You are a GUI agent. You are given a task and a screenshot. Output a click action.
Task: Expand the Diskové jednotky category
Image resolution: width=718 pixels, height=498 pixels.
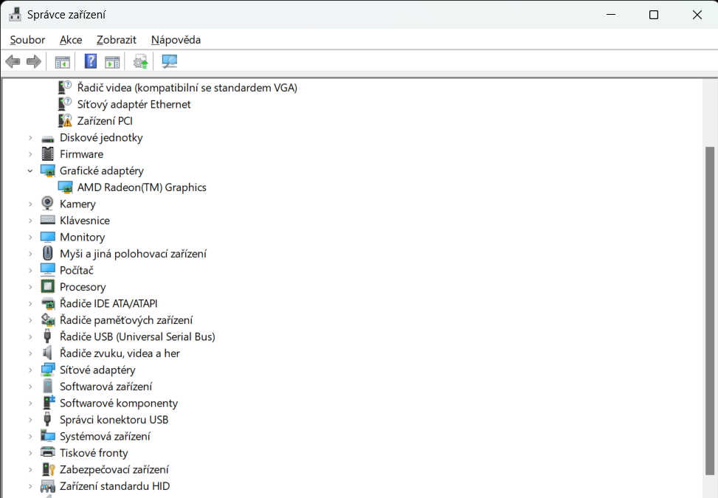(30, 138)
